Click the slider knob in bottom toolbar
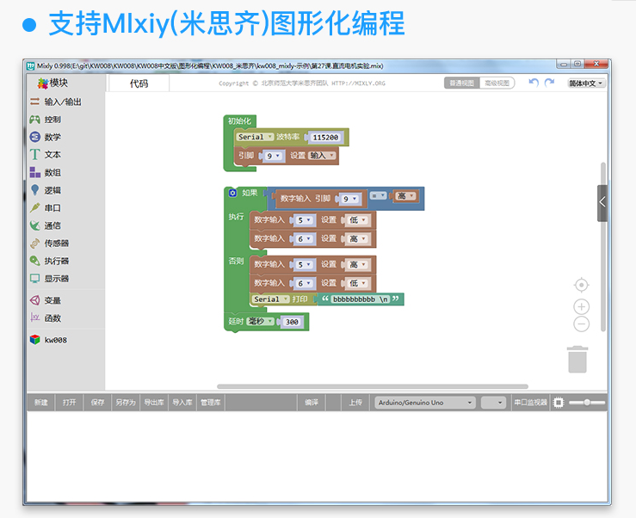This screenshot has width=636, height=518. point(587,403)
